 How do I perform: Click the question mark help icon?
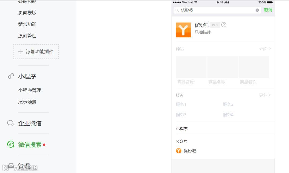tap(224, 25)
